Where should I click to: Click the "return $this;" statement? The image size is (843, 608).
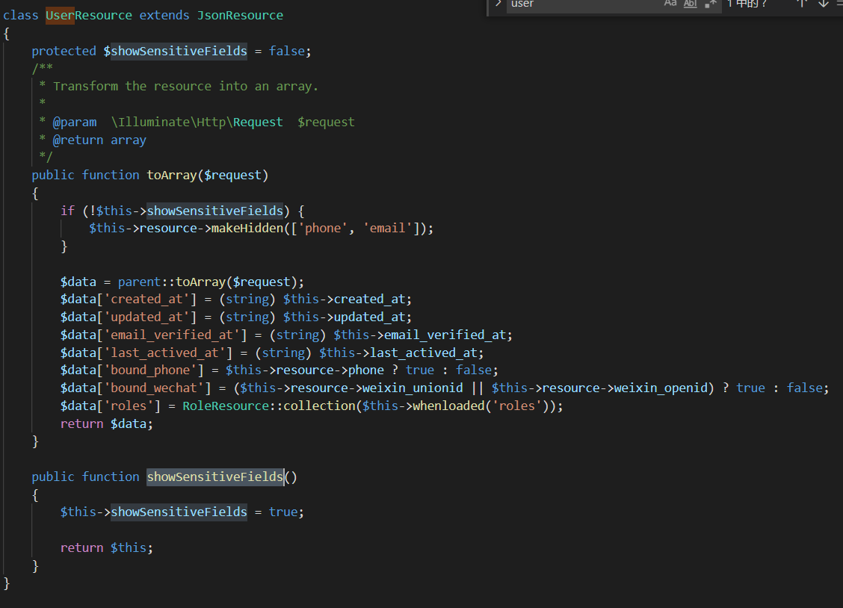point(106,547)
